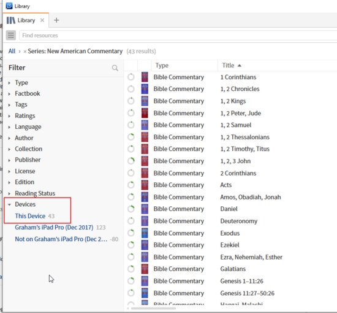
Task: Filter by This Device
Action: pyautogui.click(x=30, y=216)
